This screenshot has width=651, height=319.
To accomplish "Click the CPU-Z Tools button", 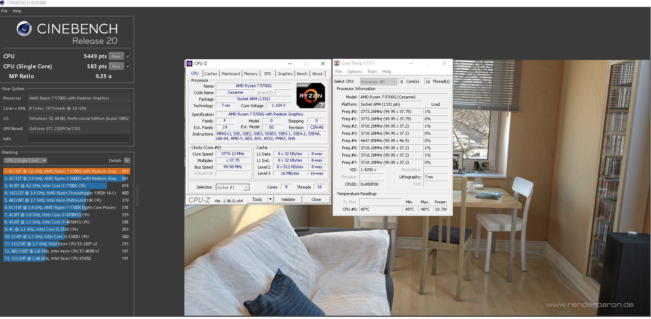I will (257, 199).
